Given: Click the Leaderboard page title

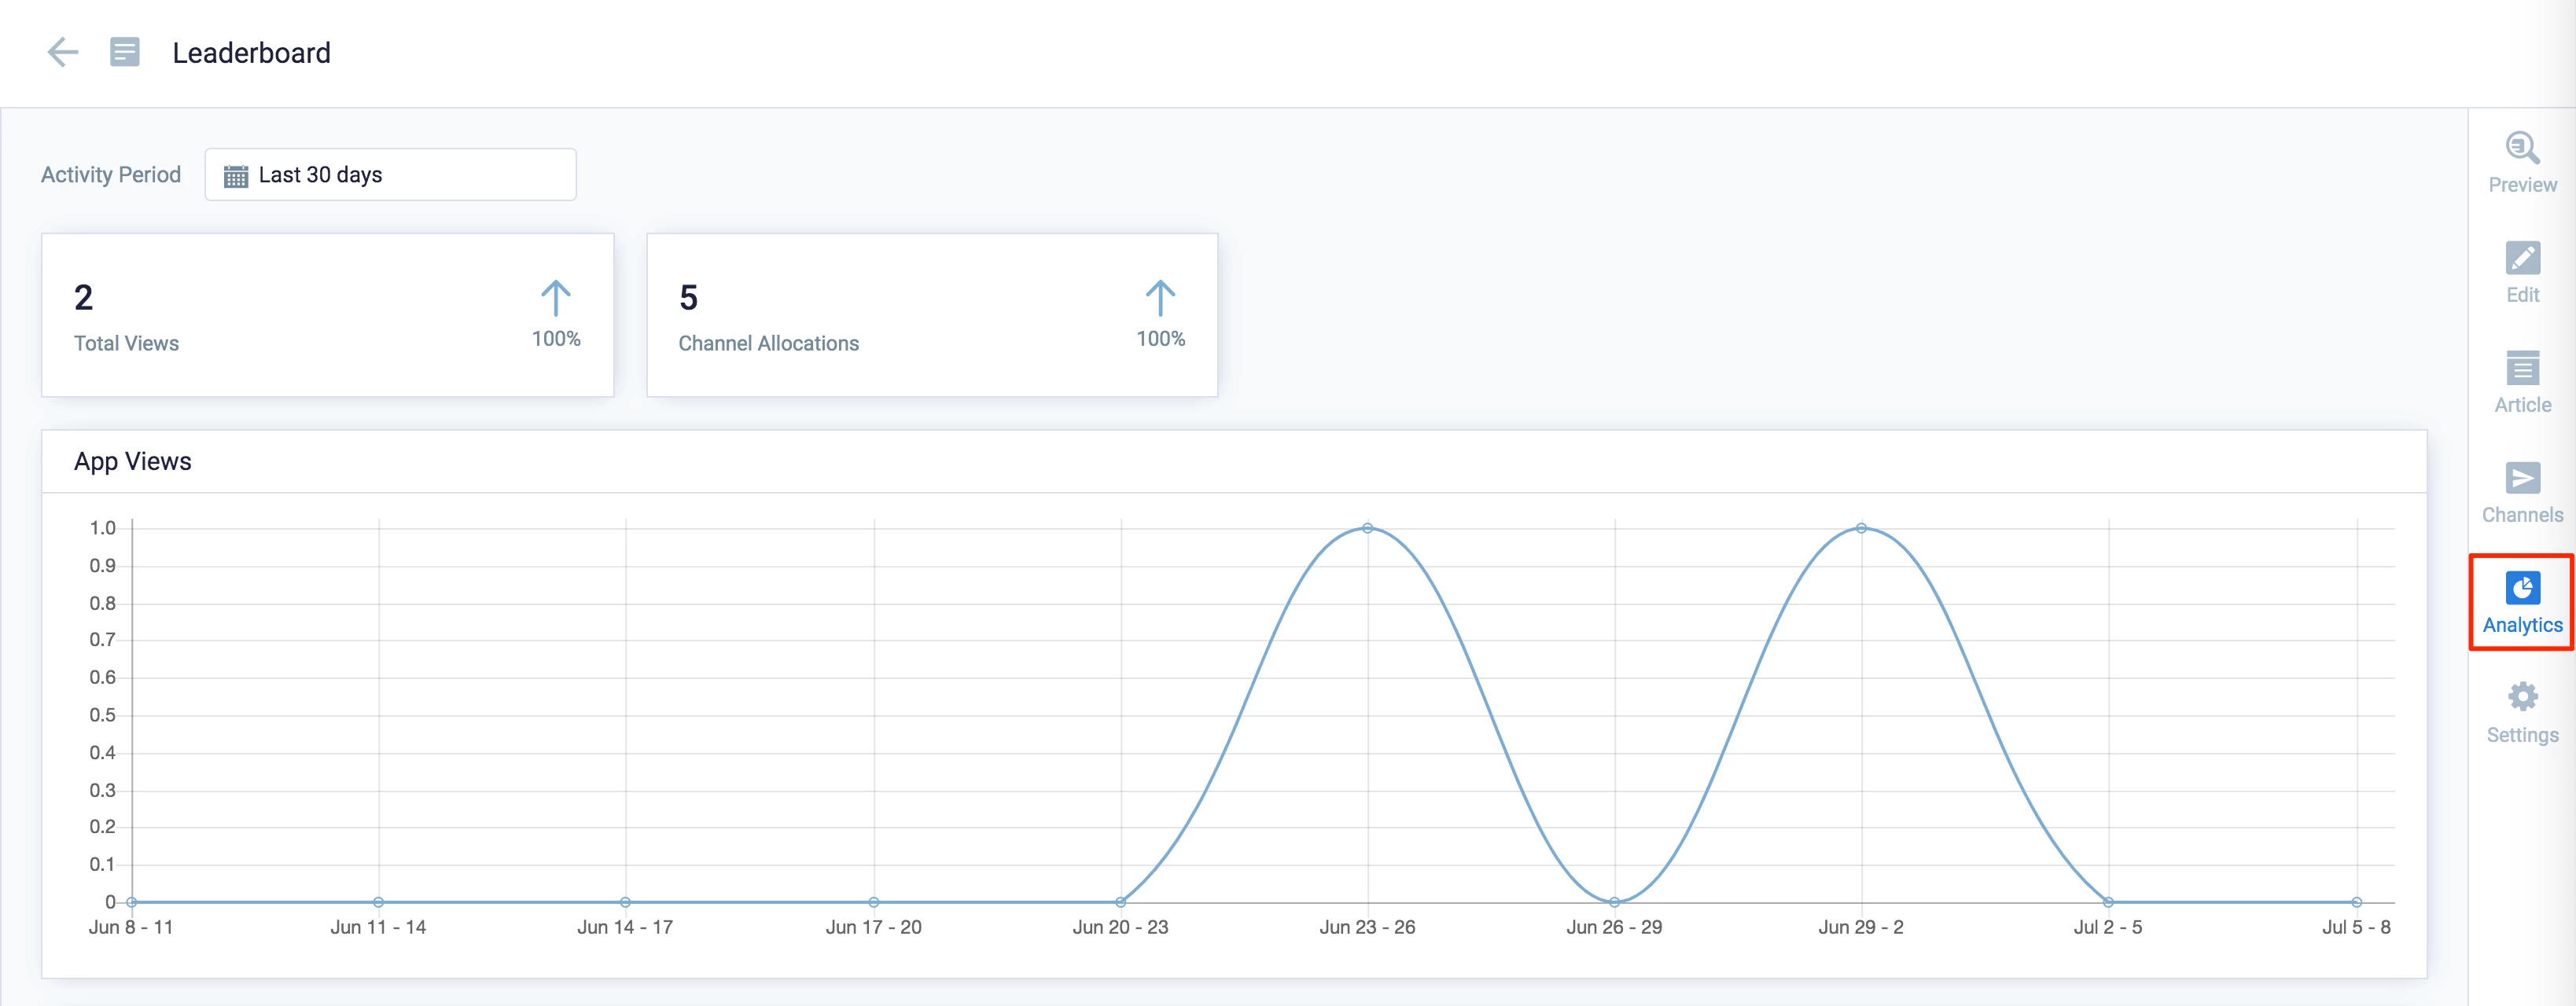Looking at the screenshot, I should (251, 53).
